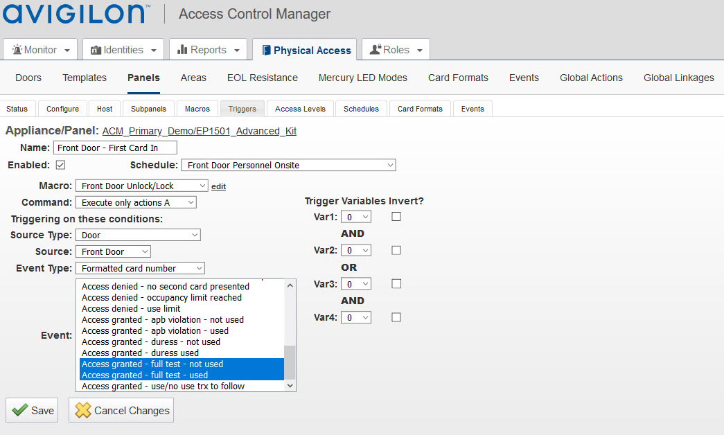Click the green checkmark Save icon
Viewport: 724px width, 435px height.
click(x=20, y=410)
